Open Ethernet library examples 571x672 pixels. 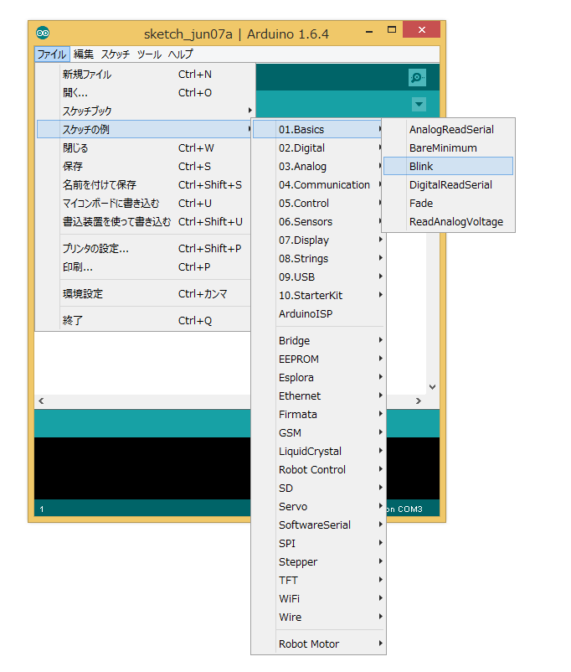pos(319,396)
